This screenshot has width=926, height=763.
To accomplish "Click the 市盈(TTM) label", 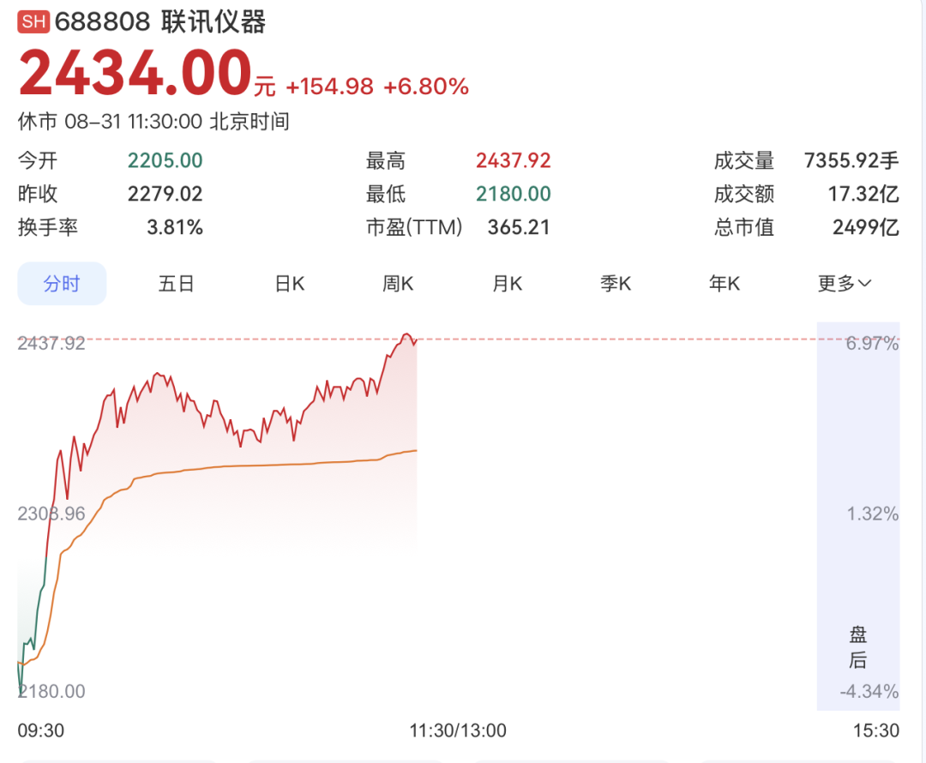I will point(414,227).
